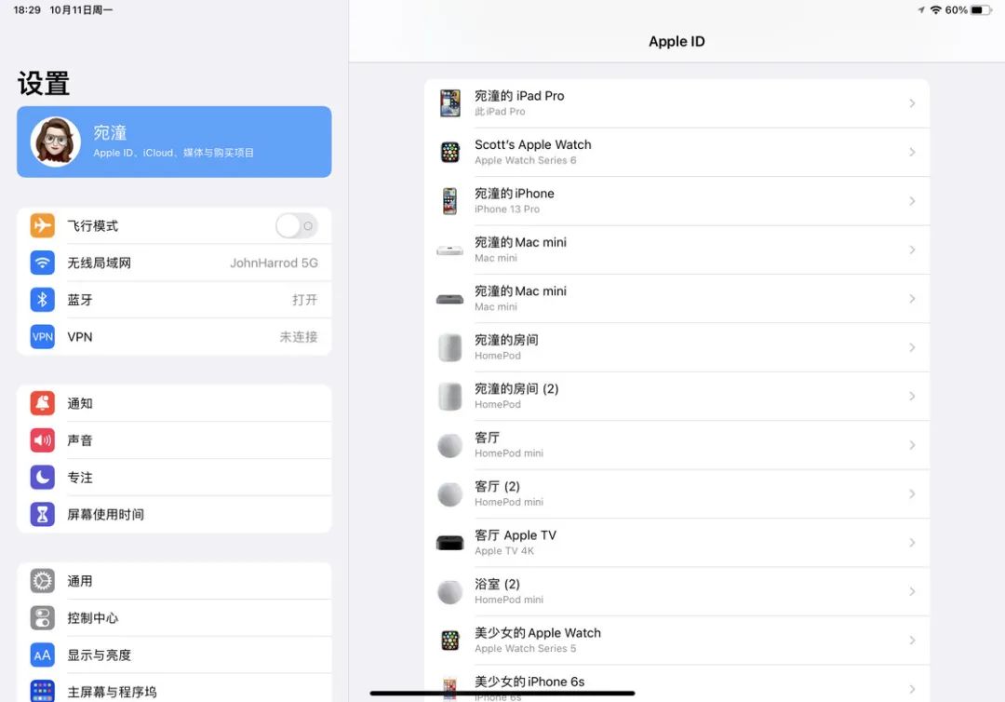Open 主屏幕与程序坞 settings
The image size is (1005, 702).
(x=174, y=689)
